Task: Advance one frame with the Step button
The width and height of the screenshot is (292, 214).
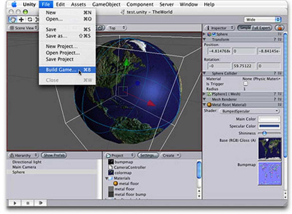Action: (x=40, y=203)
